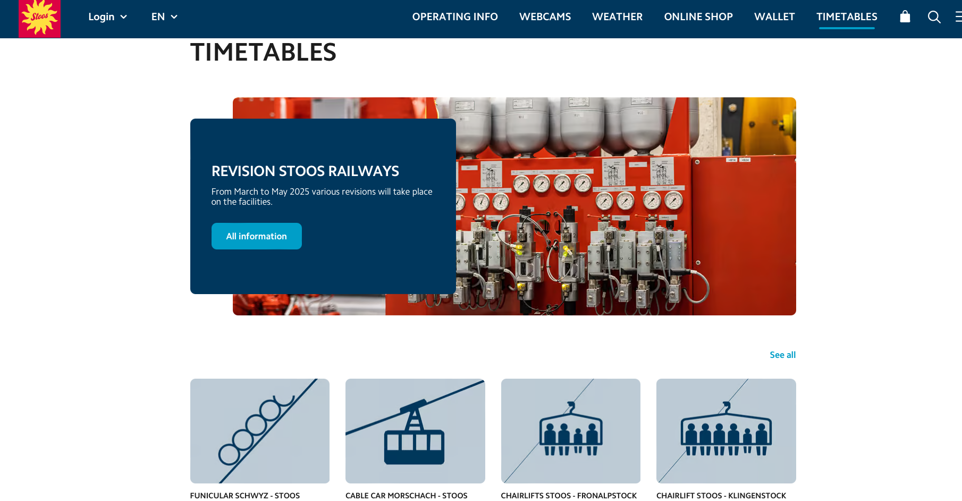Click the March to May 2025 revisions text

(x=322, y=197)
